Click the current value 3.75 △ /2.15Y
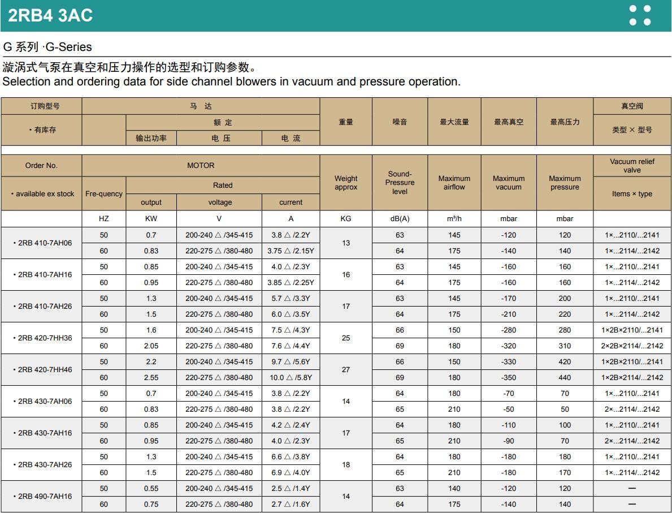This screenshot has height=513, width=672. point(291,251)
